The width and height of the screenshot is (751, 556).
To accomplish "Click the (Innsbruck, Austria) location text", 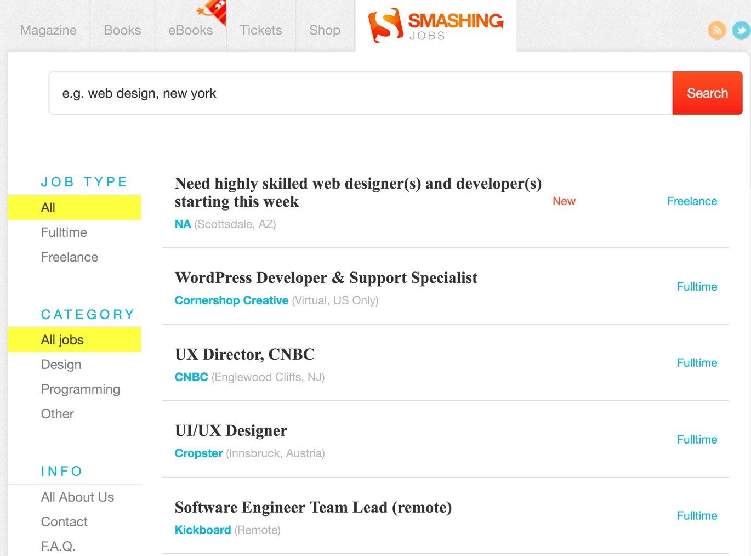I will [x=275, y=453].
